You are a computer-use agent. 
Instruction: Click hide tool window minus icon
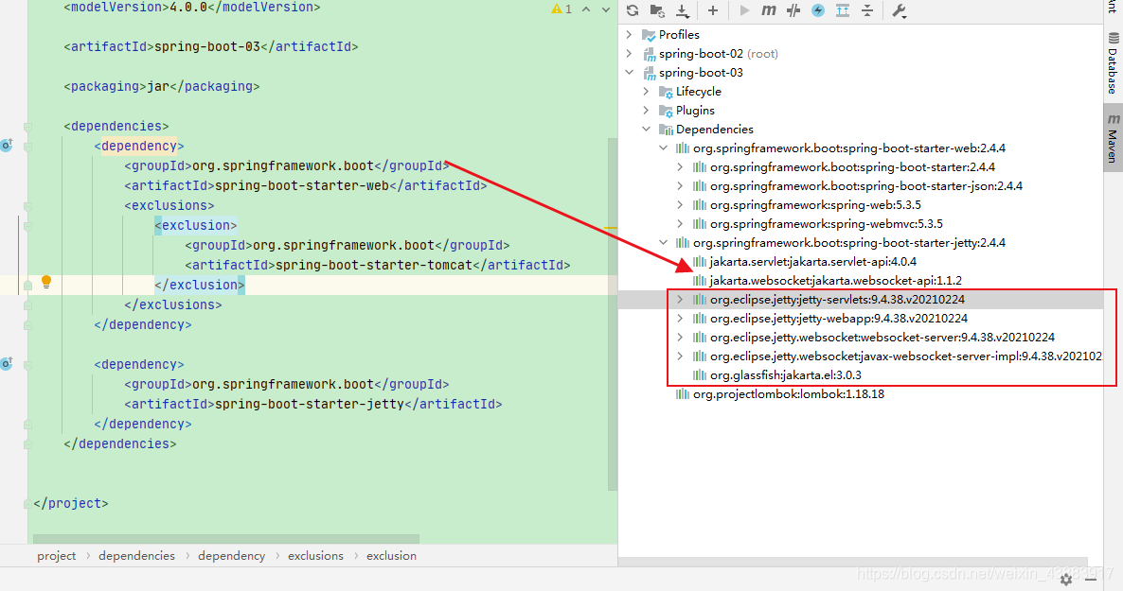(x=1092, y=578)
